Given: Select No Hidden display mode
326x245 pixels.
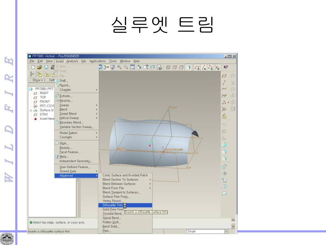Looking at the screenshot, I should pos(181,67).
